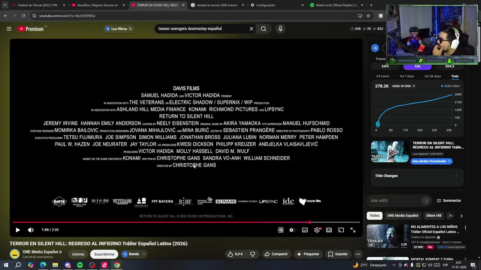
Task: Click See similar thumbnails button
Action: 431,161
